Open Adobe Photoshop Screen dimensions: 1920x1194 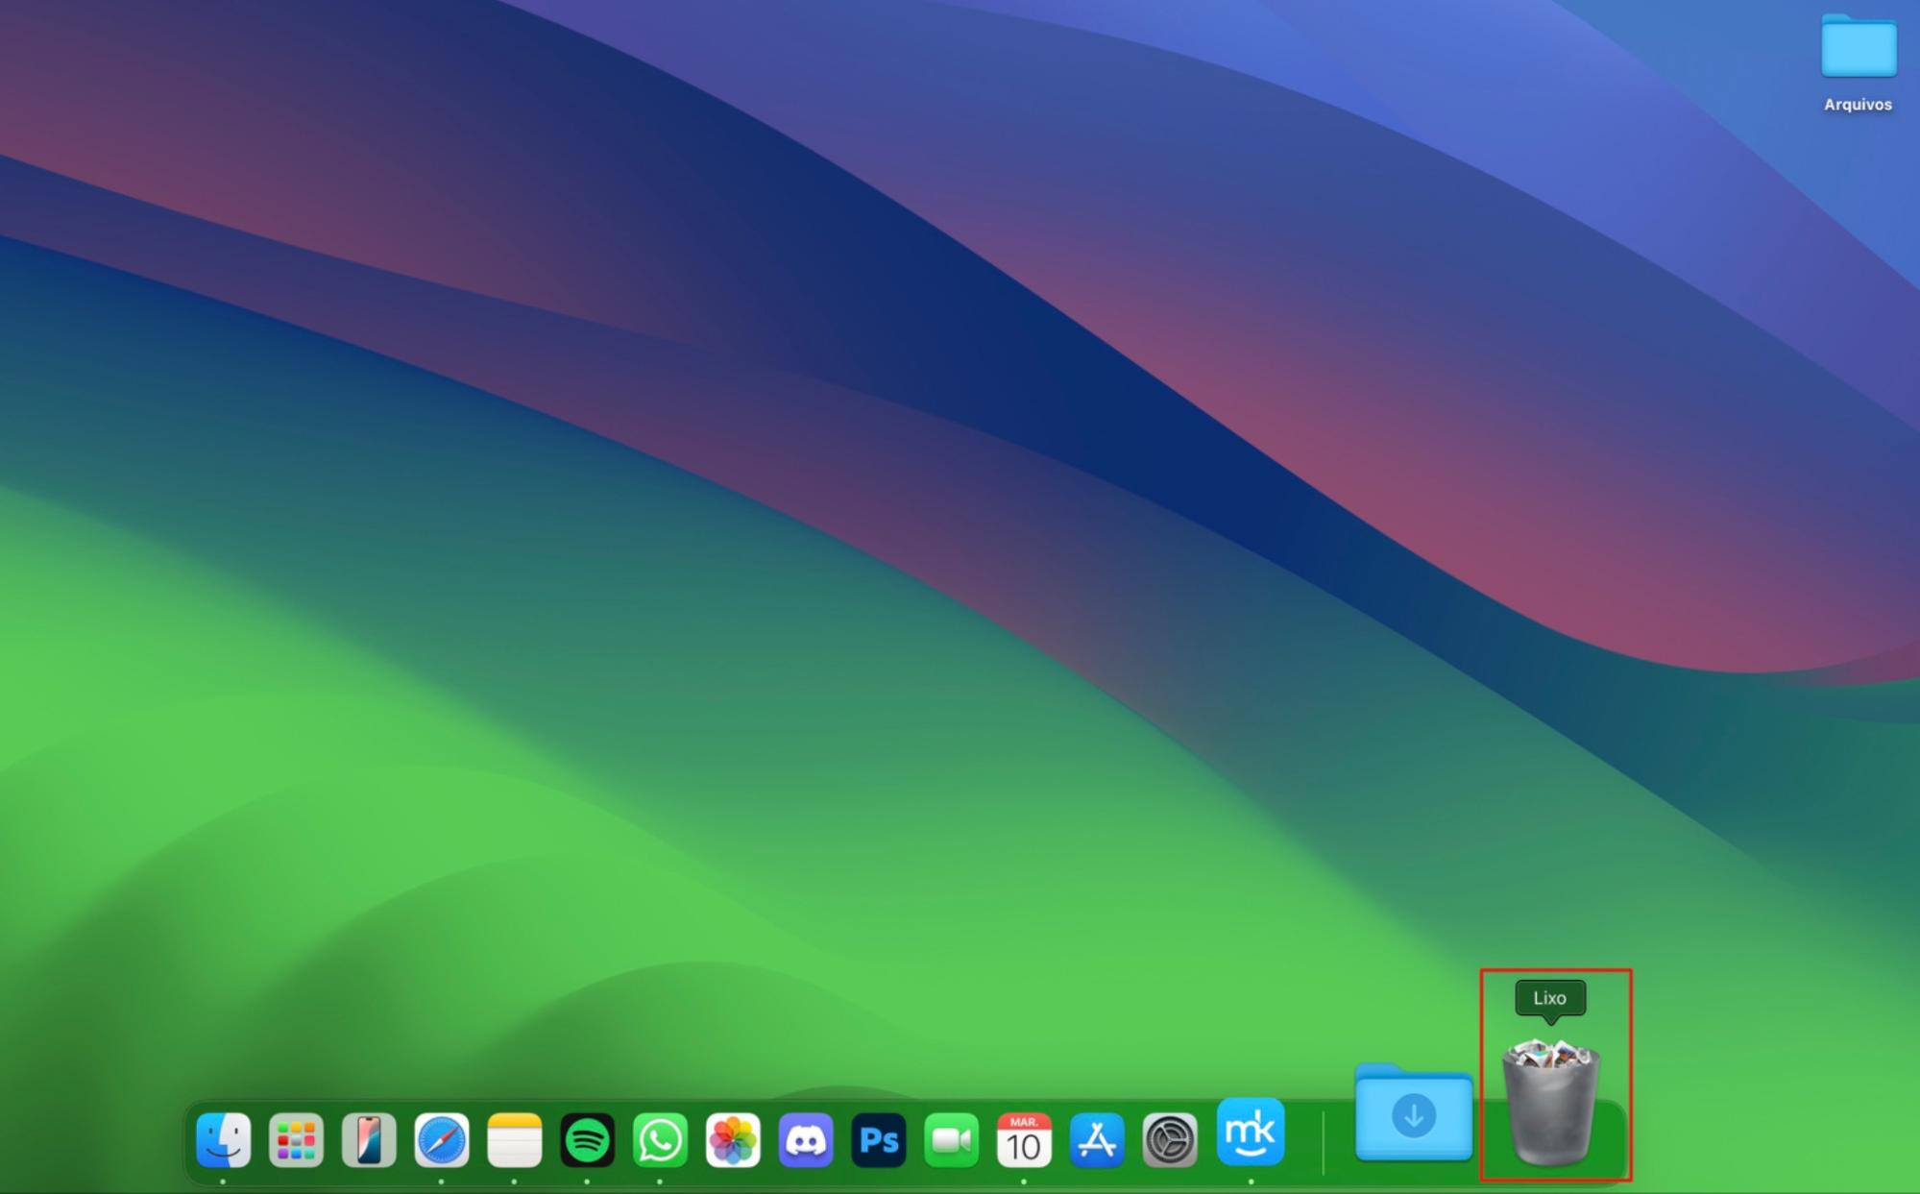click(880, 1141)
